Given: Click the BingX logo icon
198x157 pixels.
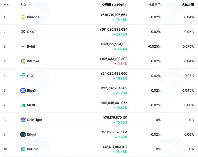Looking at the screenshot, I should click(x=23, y=91).
